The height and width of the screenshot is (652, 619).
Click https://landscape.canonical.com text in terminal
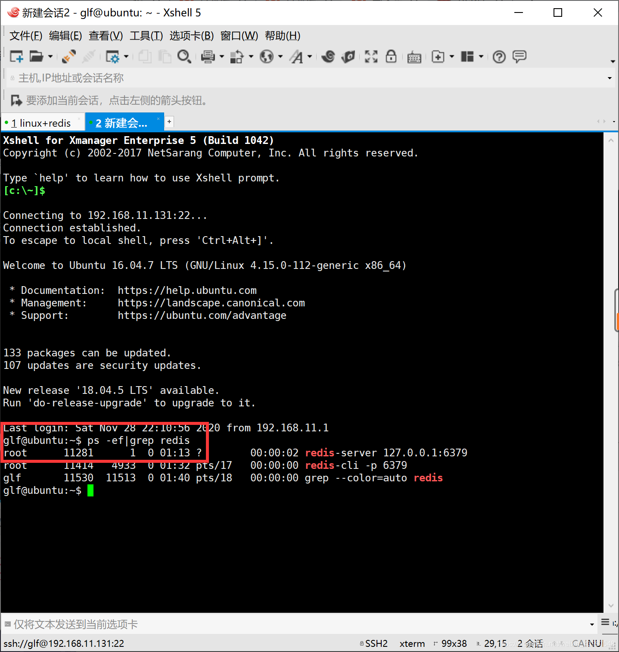[211, 303]
